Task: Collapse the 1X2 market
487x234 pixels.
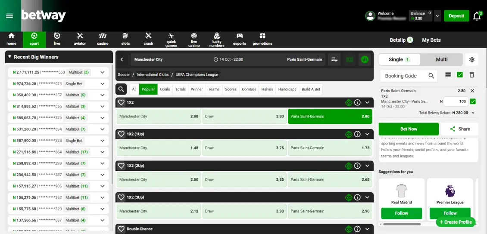Action: point(368,102)
